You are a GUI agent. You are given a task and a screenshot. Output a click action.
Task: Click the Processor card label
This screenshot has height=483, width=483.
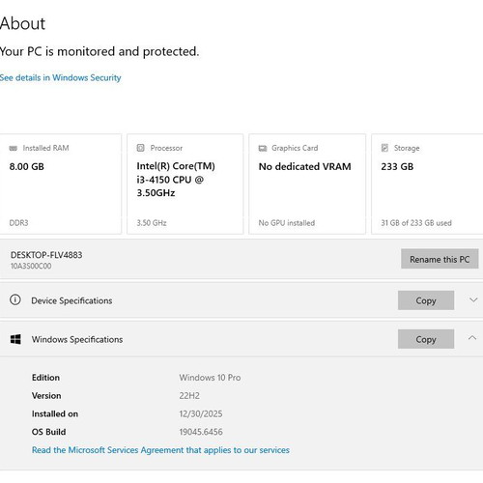pos(166,148)
